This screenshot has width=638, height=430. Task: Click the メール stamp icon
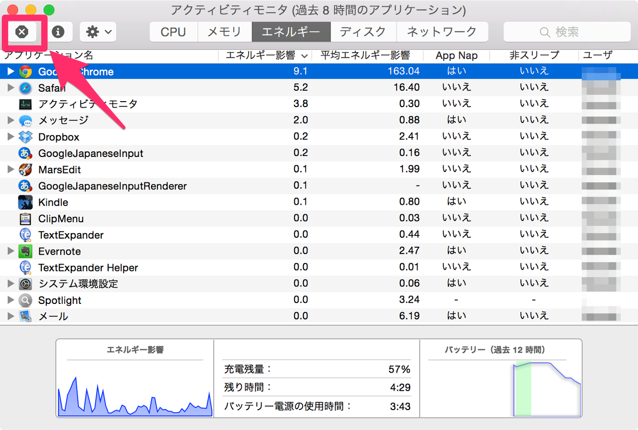click(x=25, y=316)
